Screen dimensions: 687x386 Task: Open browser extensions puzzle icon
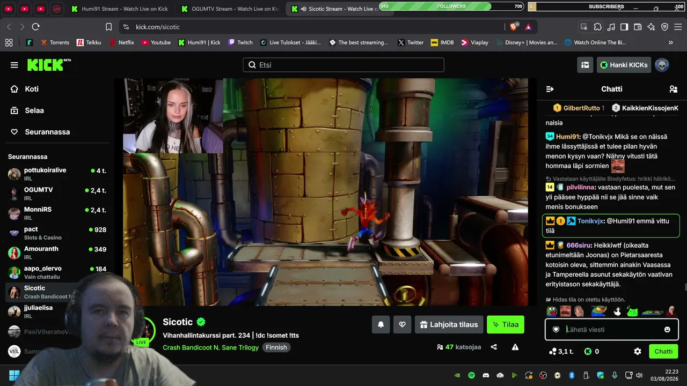click(x=597, y=27)
